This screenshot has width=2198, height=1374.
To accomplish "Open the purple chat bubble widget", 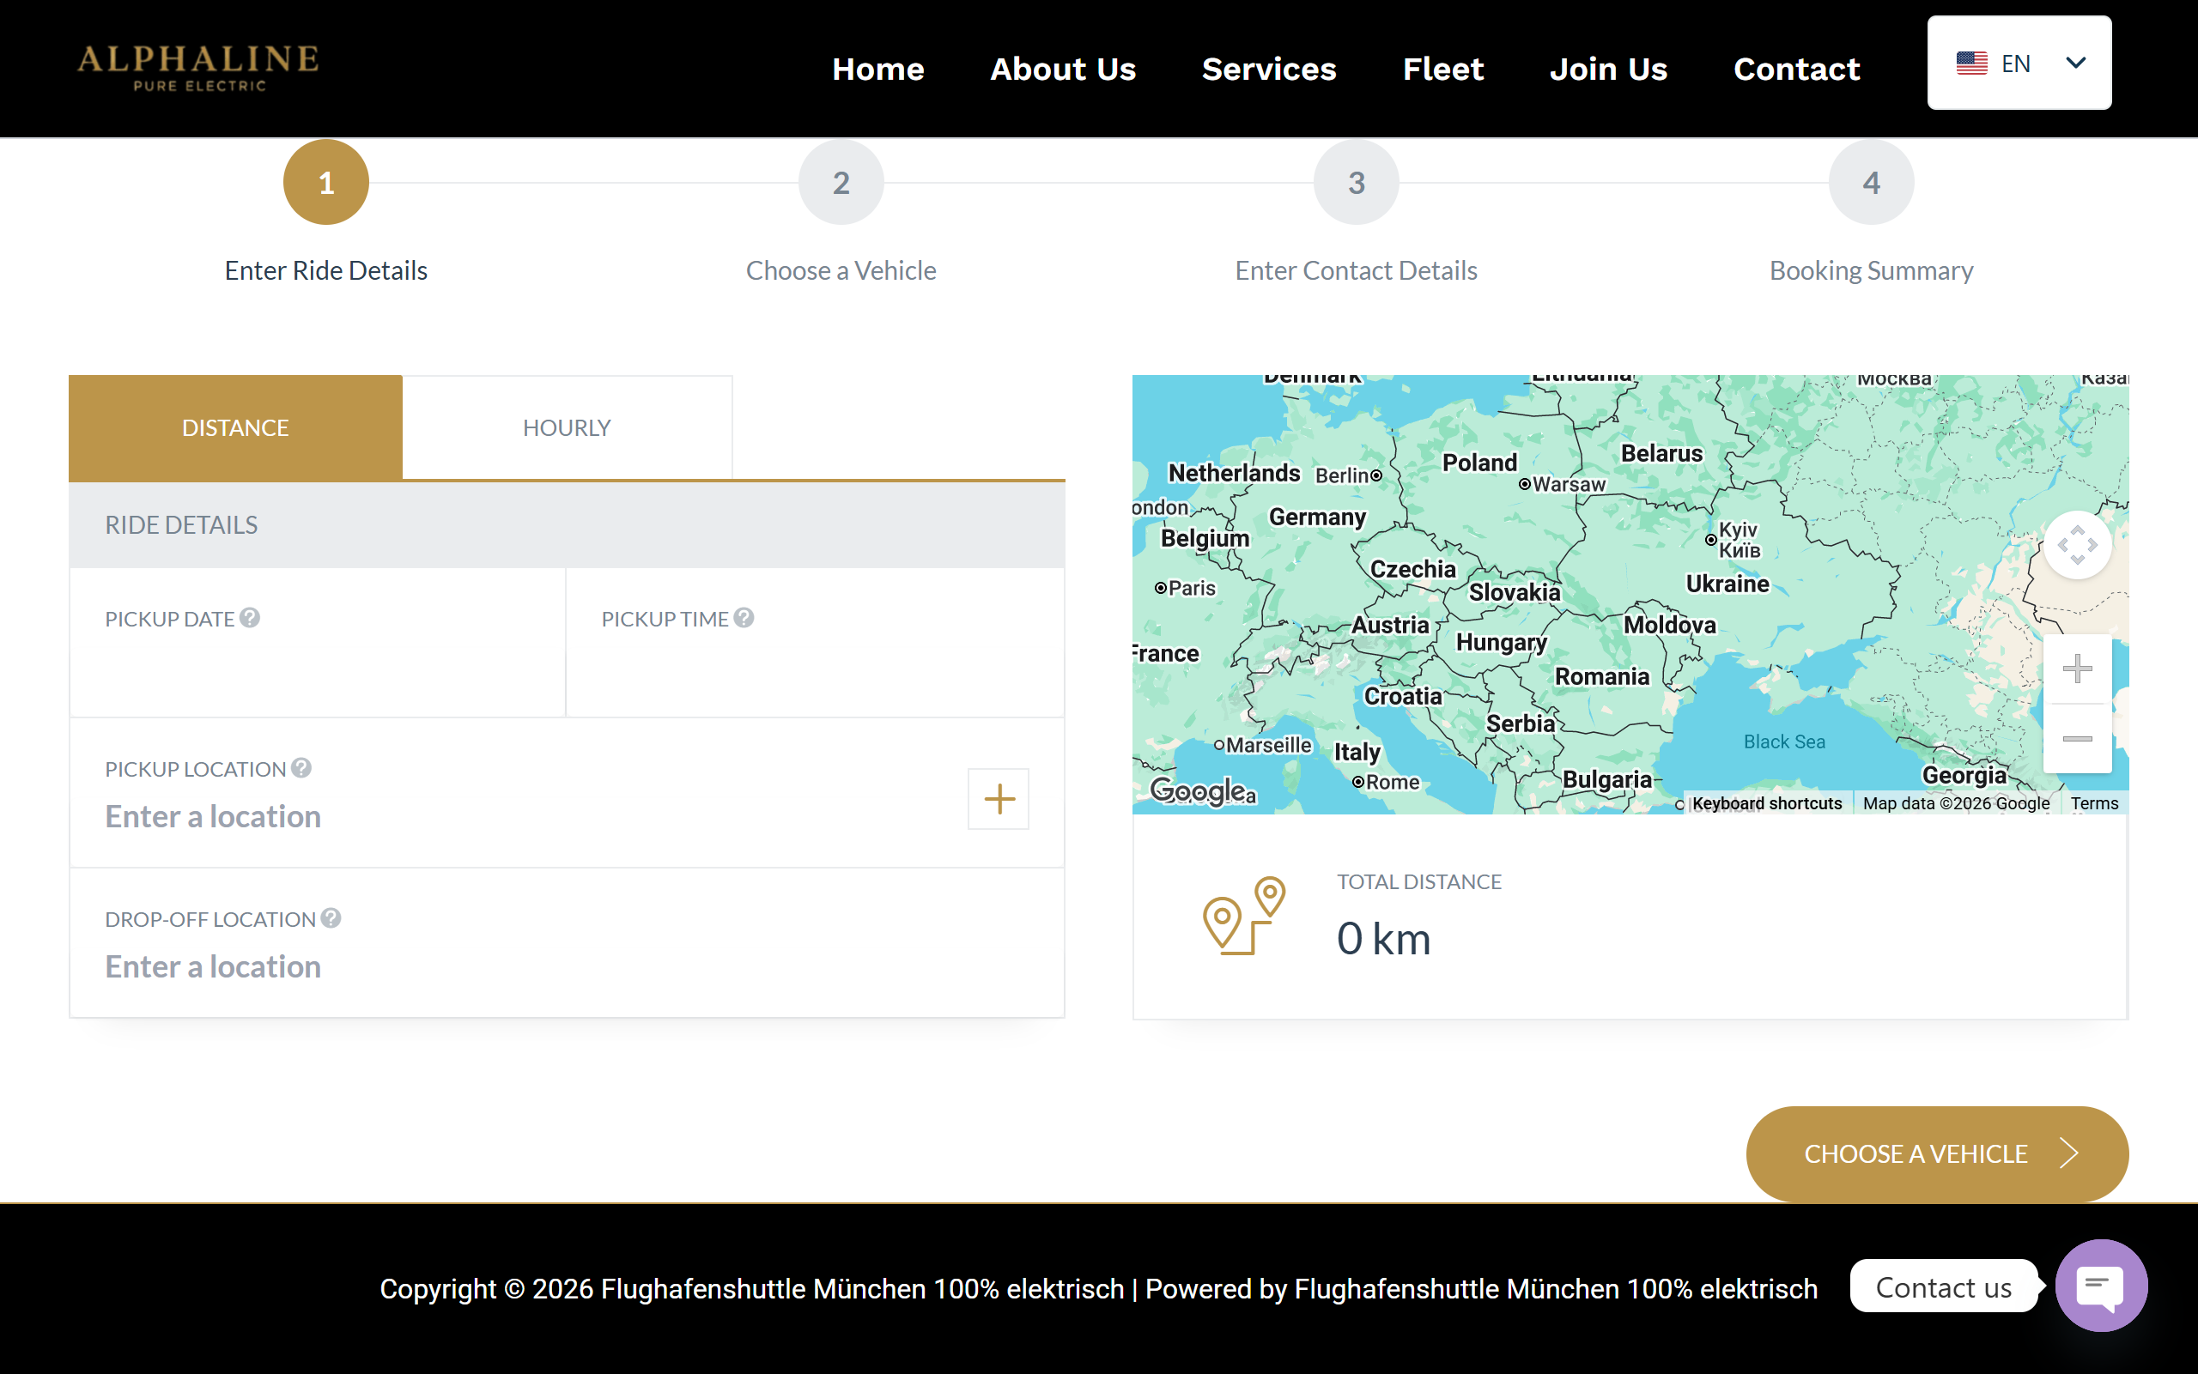I will tap(2101, 1285).
